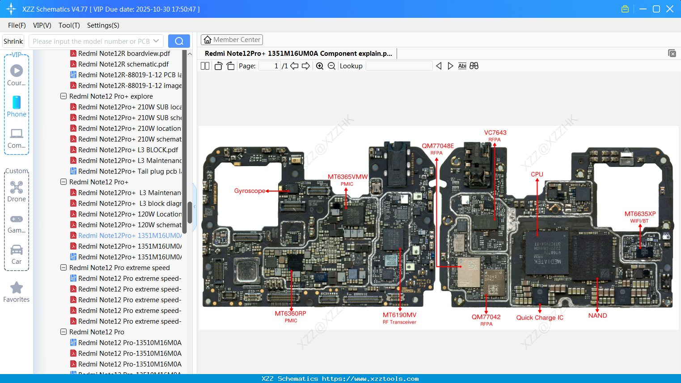Click the binoculars search icon
This screenshot has height=383, width=681.
(474, 66)
